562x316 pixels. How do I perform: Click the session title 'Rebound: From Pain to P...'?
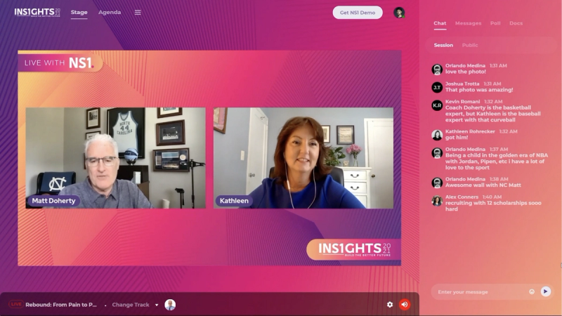(61, 305)
